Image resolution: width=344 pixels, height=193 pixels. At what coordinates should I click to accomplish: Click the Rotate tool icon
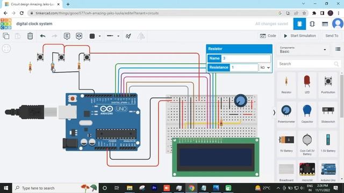coord(128,36)
